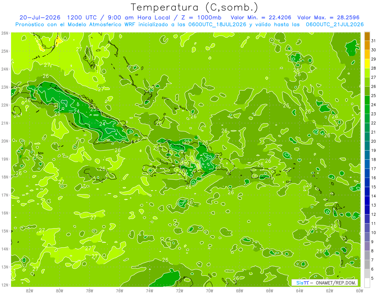Click the "16N" latitude axis label
The width and height of the screenshot is (382, 295).
pyautogui.click(x=5, y=213)
